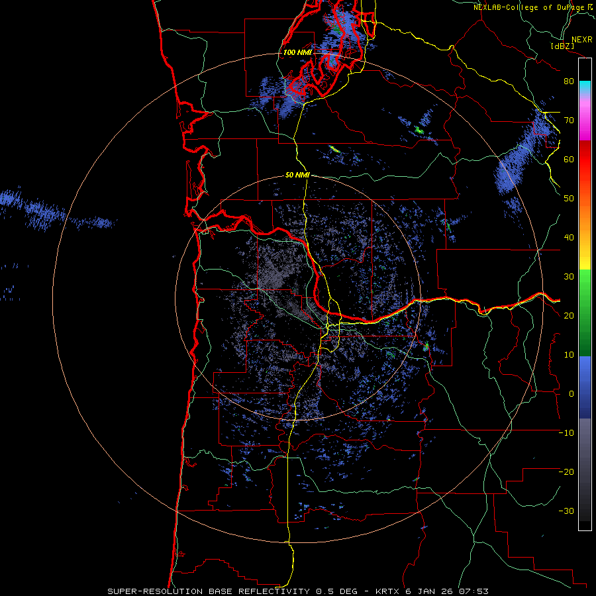
Task: Click the 0 value on the dBZ scale
Action: (571, 394)
